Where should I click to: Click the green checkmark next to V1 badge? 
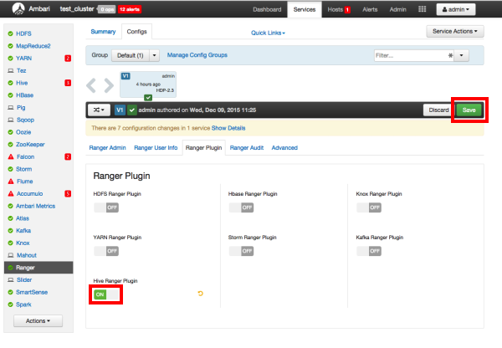[132, 110]
